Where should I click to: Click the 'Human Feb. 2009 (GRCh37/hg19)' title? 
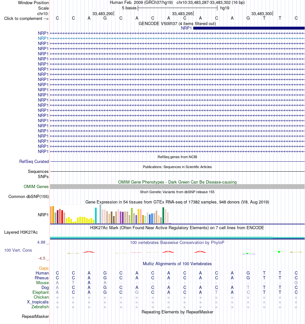pos(141,3)
